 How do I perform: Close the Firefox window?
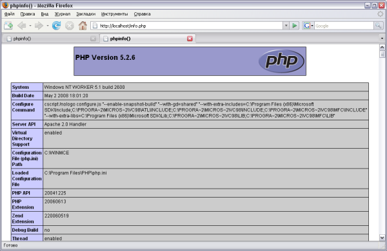(382, 5)
